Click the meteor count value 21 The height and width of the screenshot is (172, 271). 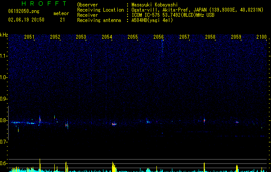62,20
